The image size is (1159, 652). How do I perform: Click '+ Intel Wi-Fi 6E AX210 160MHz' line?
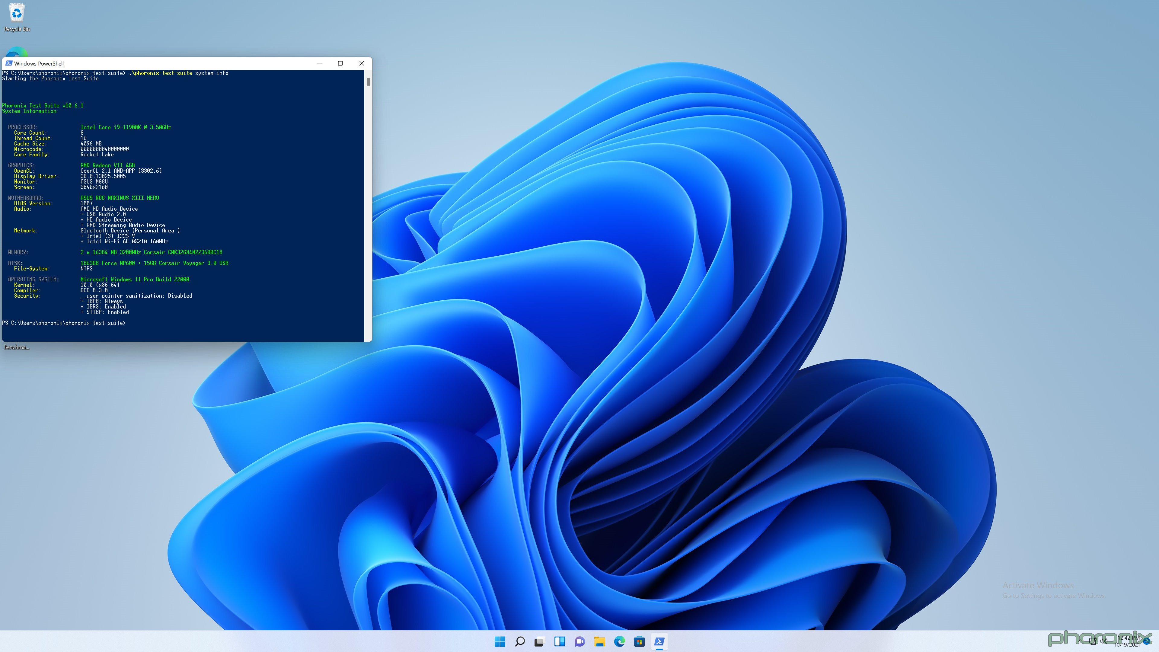(x=124, y=241)
